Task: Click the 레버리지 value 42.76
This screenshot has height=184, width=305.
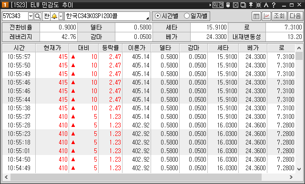Action: pos(58,37)
